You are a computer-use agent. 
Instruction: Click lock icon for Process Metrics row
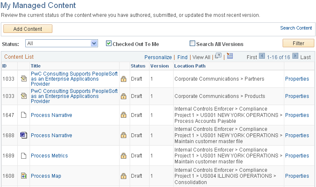[123, 156]
